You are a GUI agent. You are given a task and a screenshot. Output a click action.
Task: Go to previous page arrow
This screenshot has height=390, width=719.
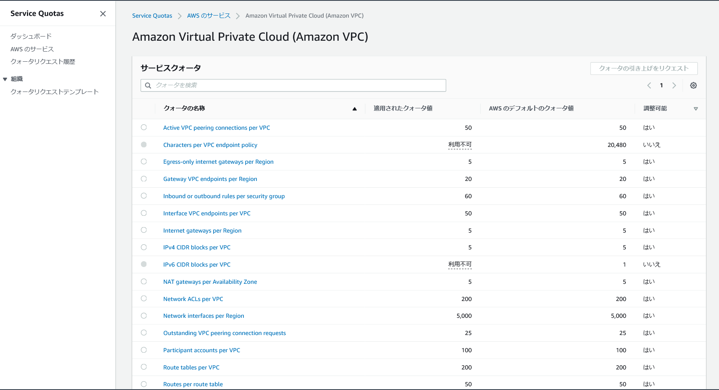649,85
